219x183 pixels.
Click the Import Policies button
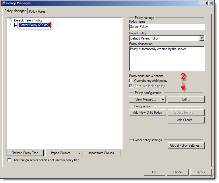coord(61,153)
